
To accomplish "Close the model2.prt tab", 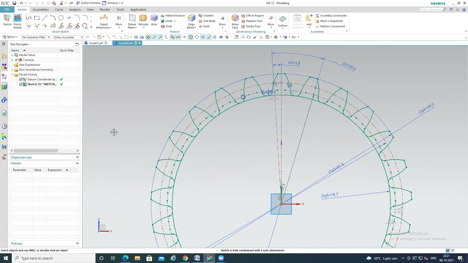I will click(x=139, y=43).
